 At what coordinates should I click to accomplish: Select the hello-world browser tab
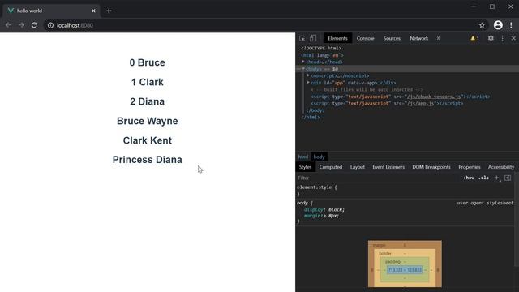point(51,11)
